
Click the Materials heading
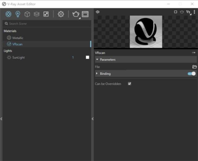point(10,31)
